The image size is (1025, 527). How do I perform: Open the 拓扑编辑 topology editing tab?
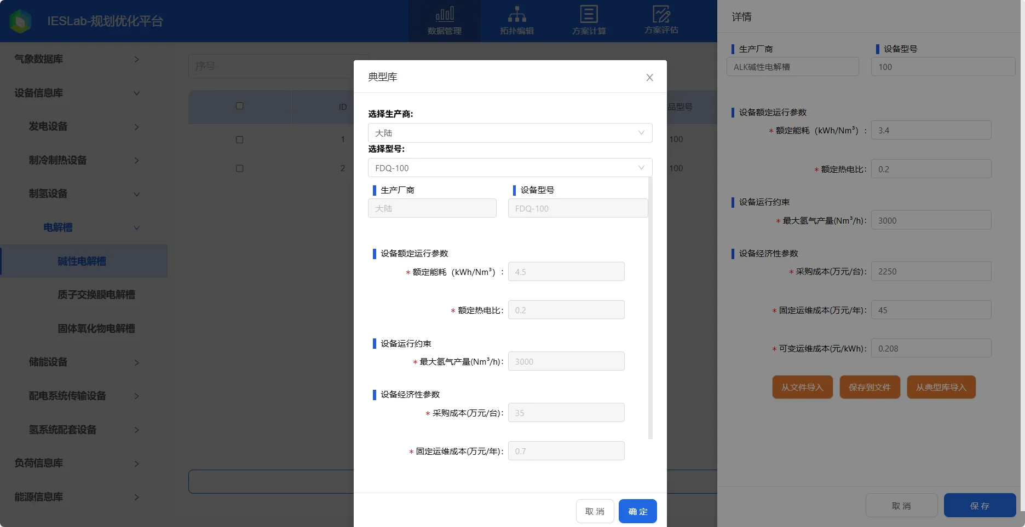517,21
